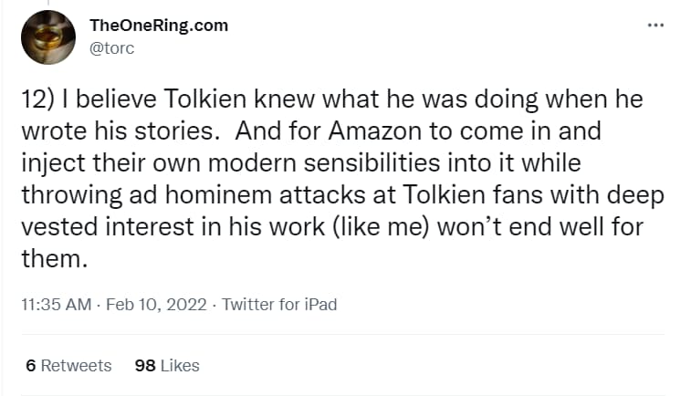Click the number 6 retweet count
This screenshot has width=681, height=396.
30,366
